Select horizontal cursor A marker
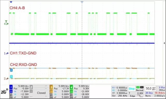Viewport: 166px width, 99px height. 11,70
